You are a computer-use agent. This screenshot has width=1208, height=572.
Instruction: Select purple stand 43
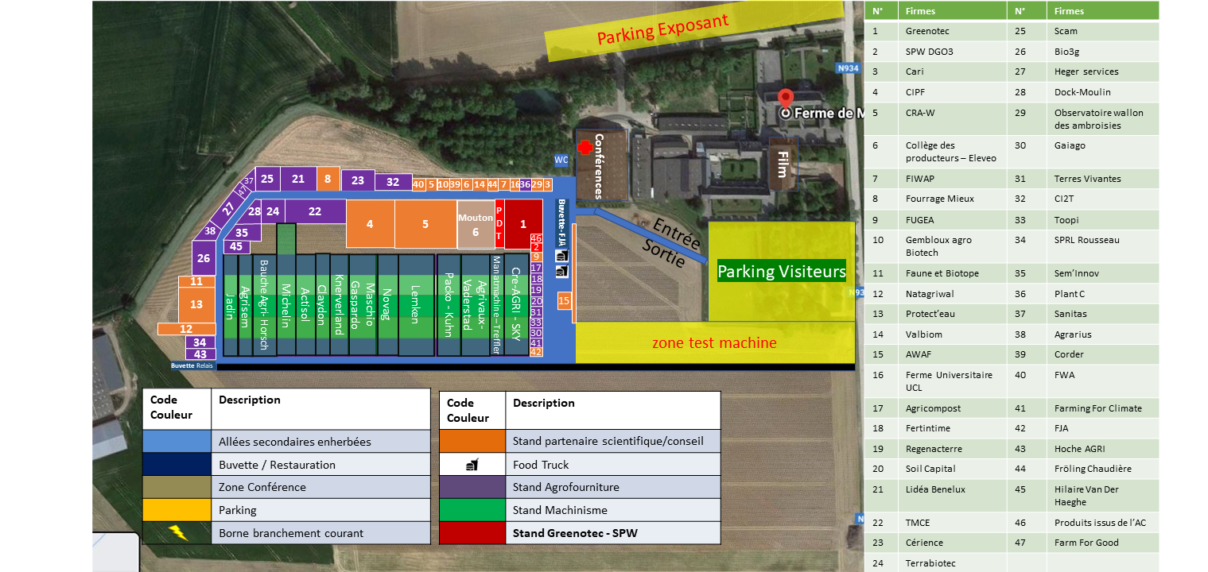200,354
